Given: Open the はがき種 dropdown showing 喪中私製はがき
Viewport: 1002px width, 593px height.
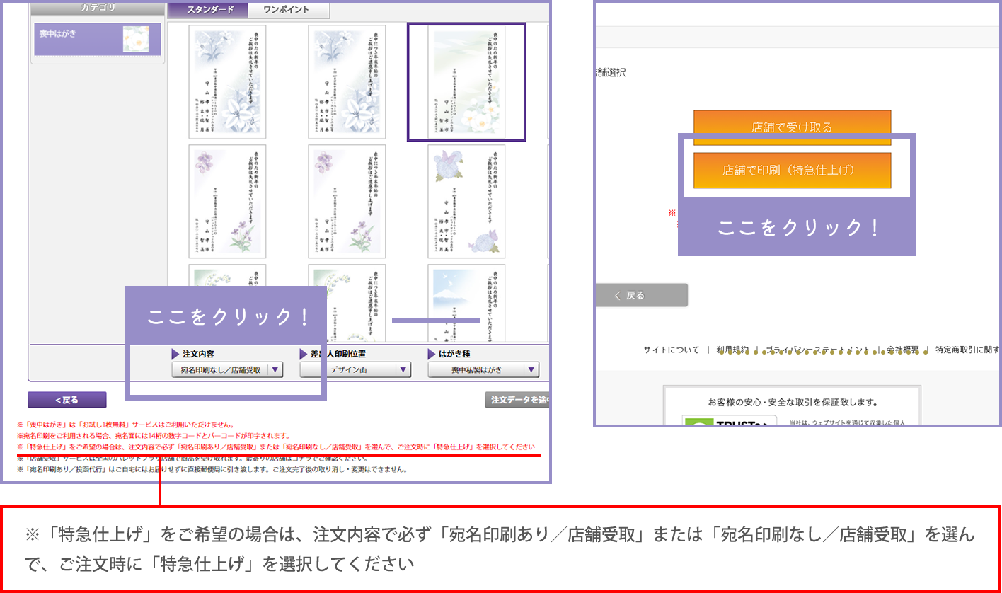Looking at the screenshot, I should [x=483, y=370].
